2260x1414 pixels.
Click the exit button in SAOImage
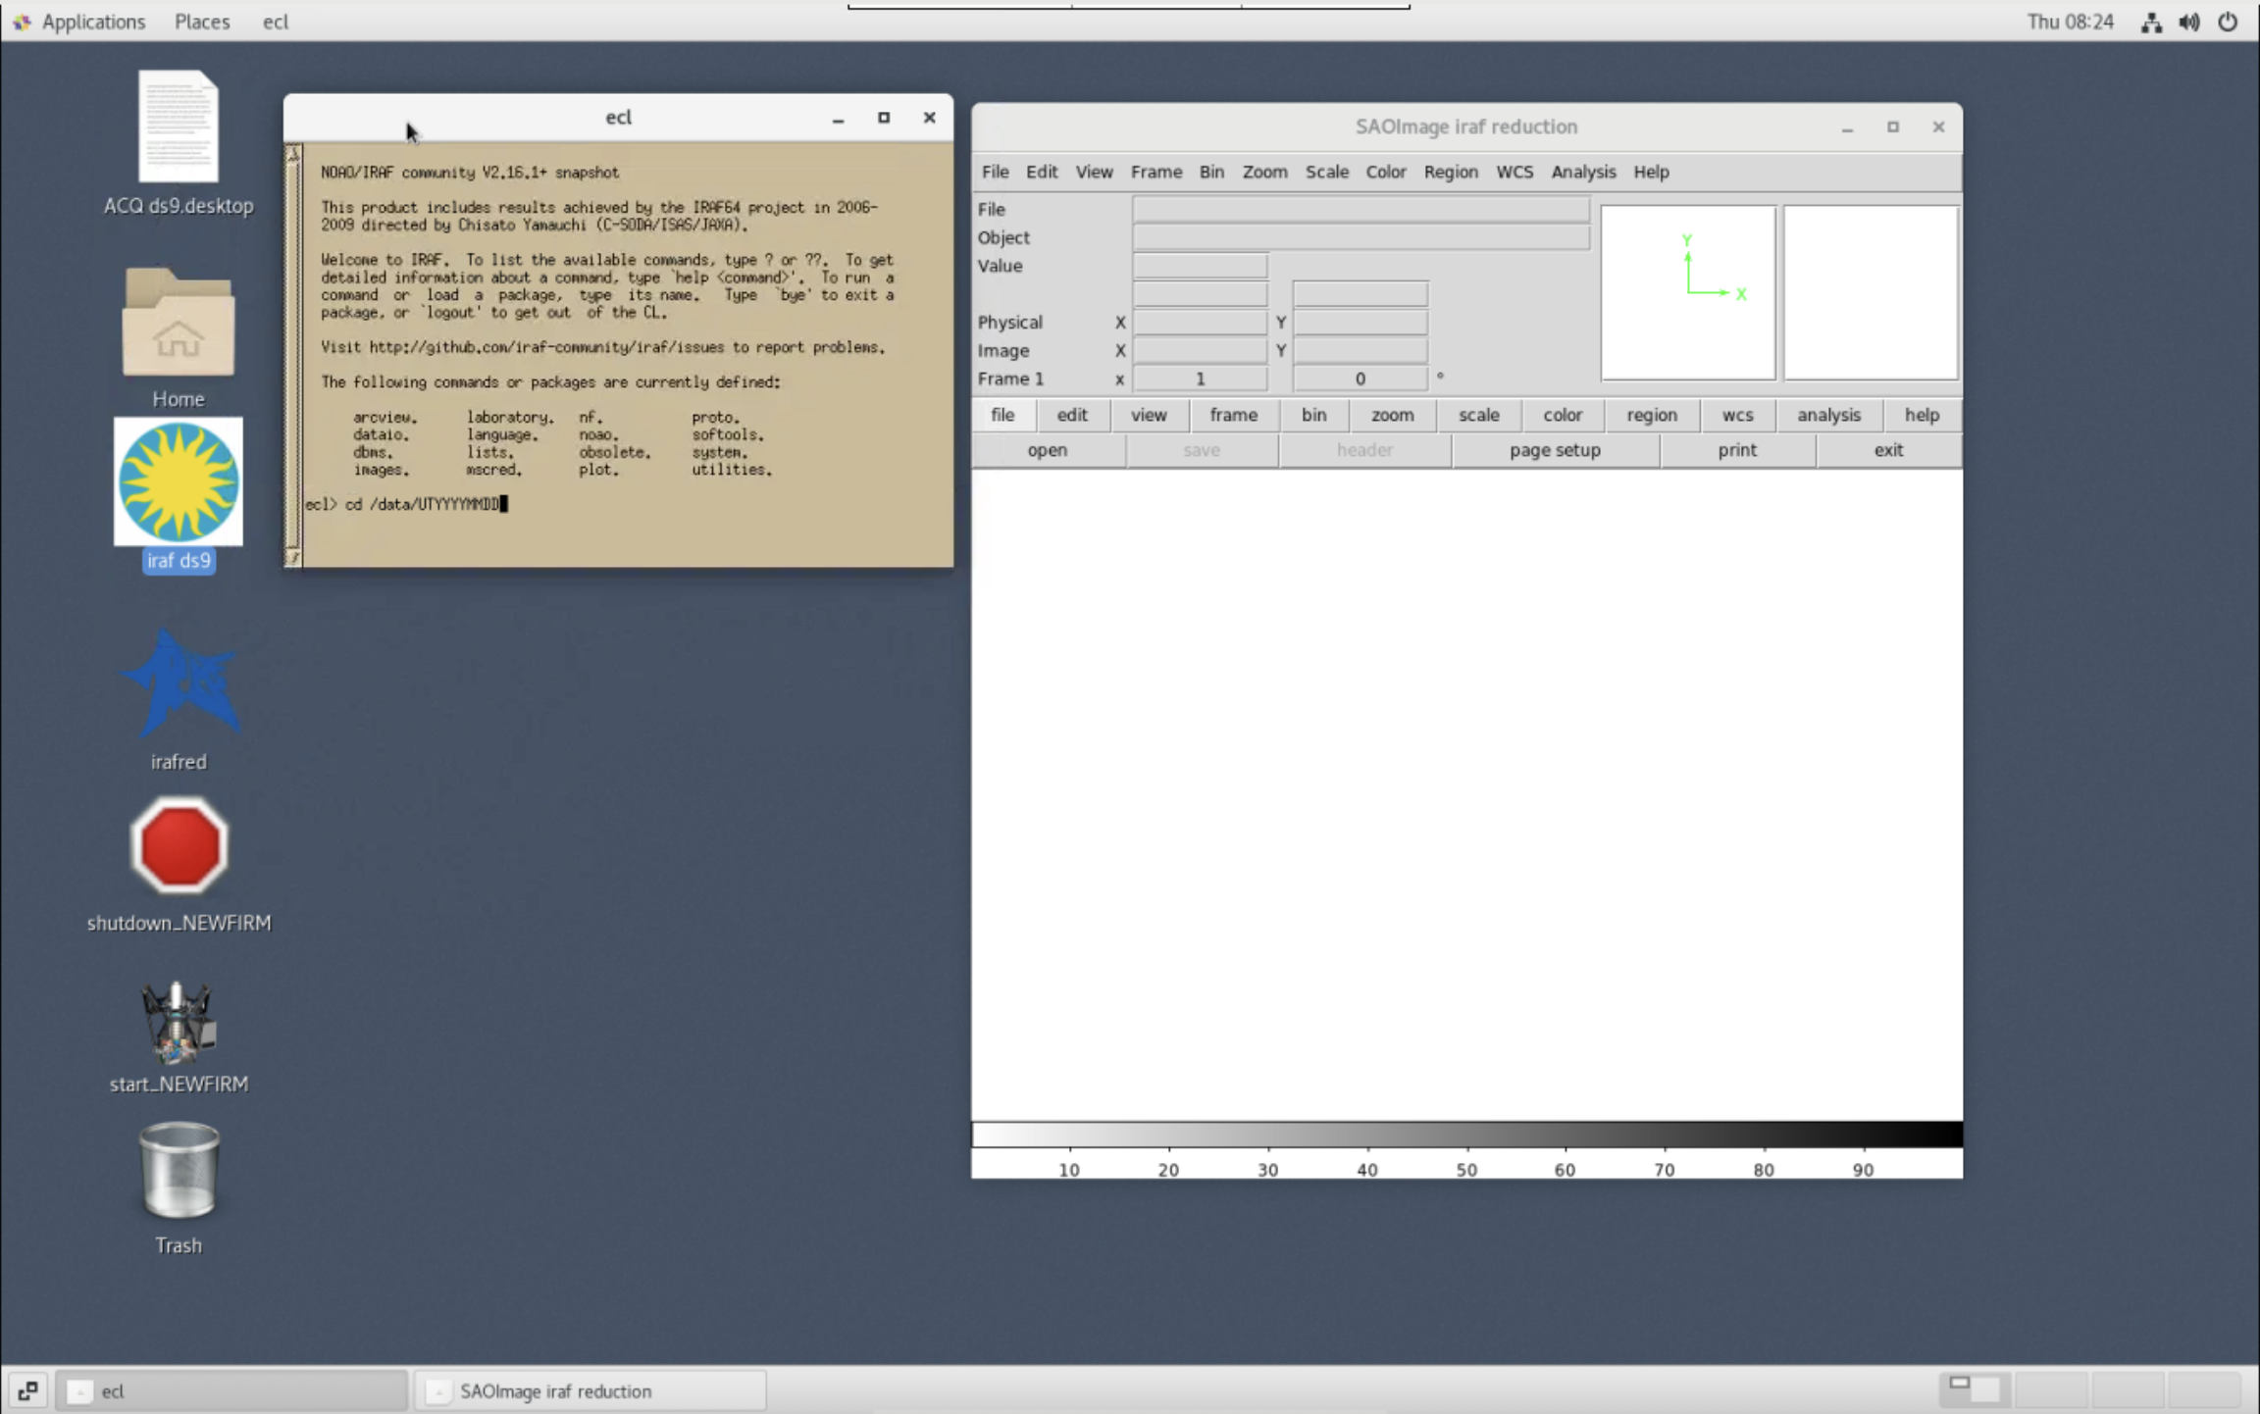pyautogui.click(x=1888, y=450)
